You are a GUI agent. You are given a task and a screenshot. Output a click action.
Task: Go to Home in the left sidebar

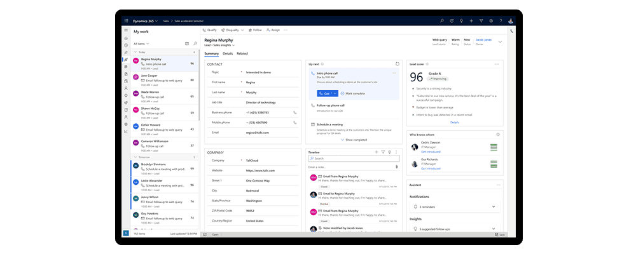pyautogui.click(x=126, y=38)
